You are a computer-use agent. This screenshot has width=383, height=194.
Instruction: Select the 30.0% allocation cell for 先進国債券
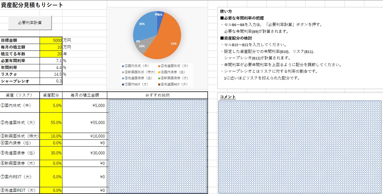point(51,153)
